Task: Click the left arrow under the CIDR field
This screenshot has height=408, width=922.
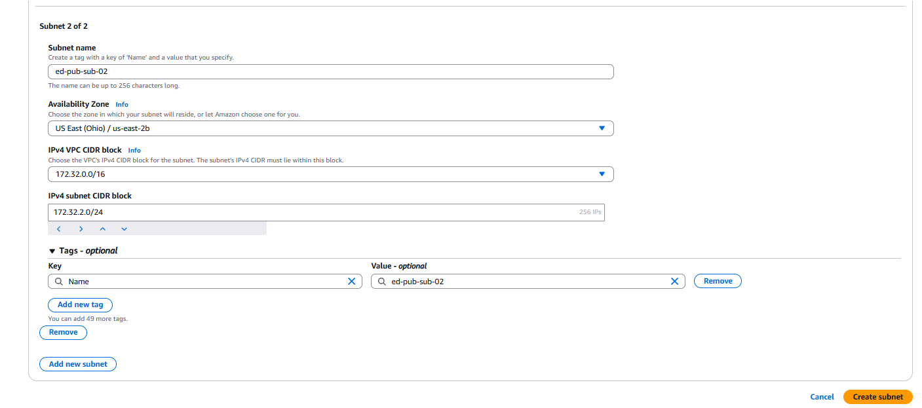Action: pos(58,229)
